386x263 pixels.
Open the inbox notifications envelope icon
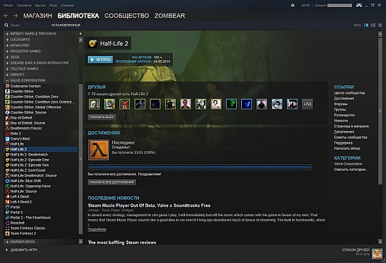[x=293, y=4]
